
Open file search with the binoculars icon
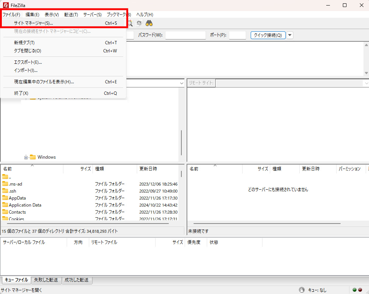pyautogui.click(x=149, y=23)
